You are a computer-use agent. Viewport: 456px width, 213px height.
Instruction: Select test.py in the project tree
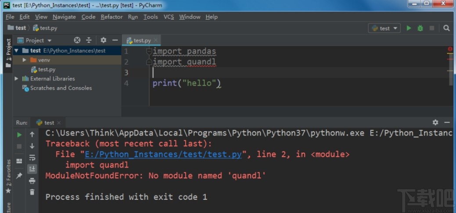[x=43, y=69]
